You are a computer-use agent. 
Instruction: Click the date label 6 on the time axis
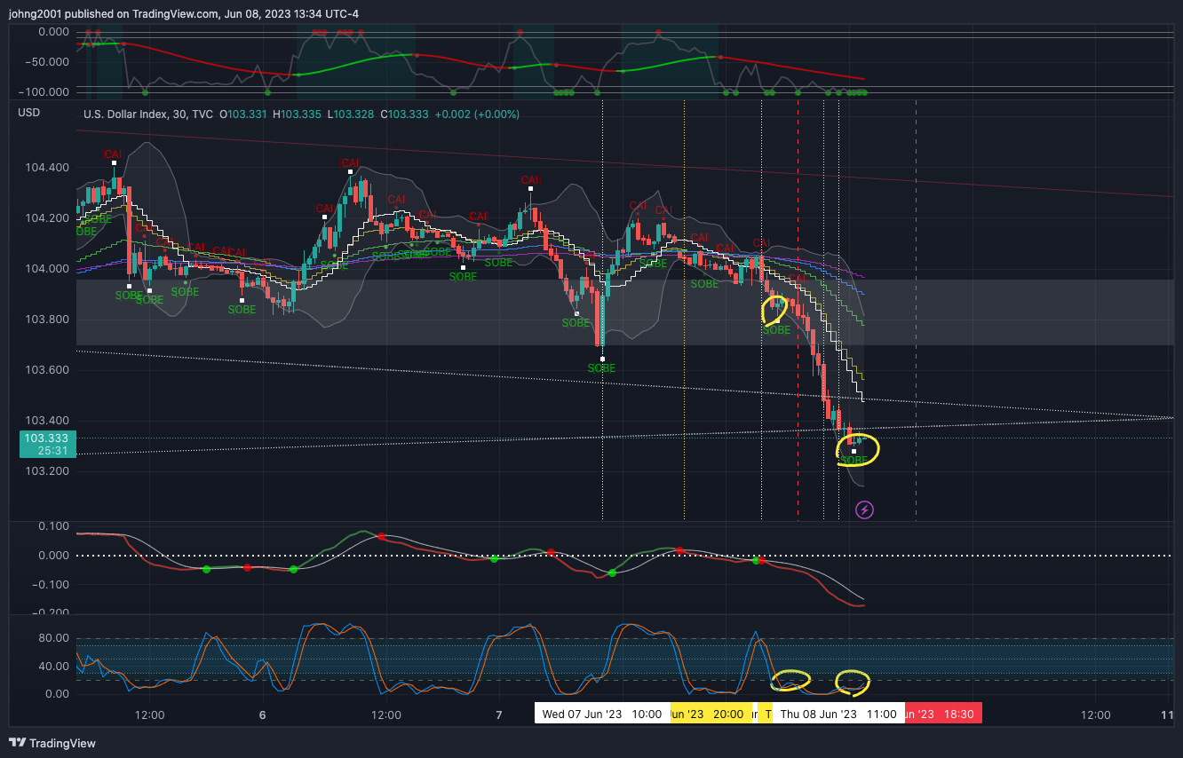263,715
